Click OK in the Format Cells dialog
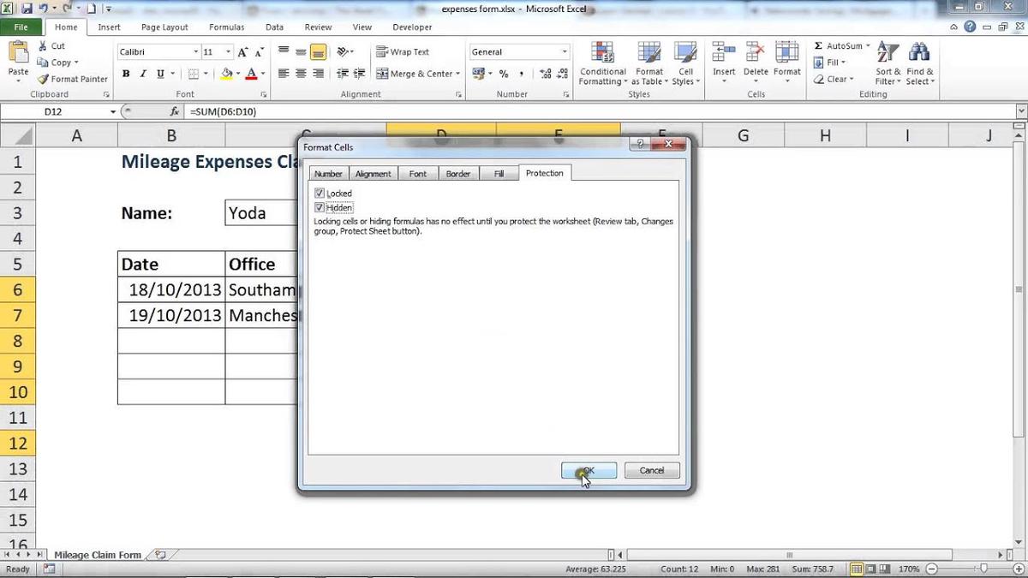Viewport: 1028px width, 578px height. [588, 470]
